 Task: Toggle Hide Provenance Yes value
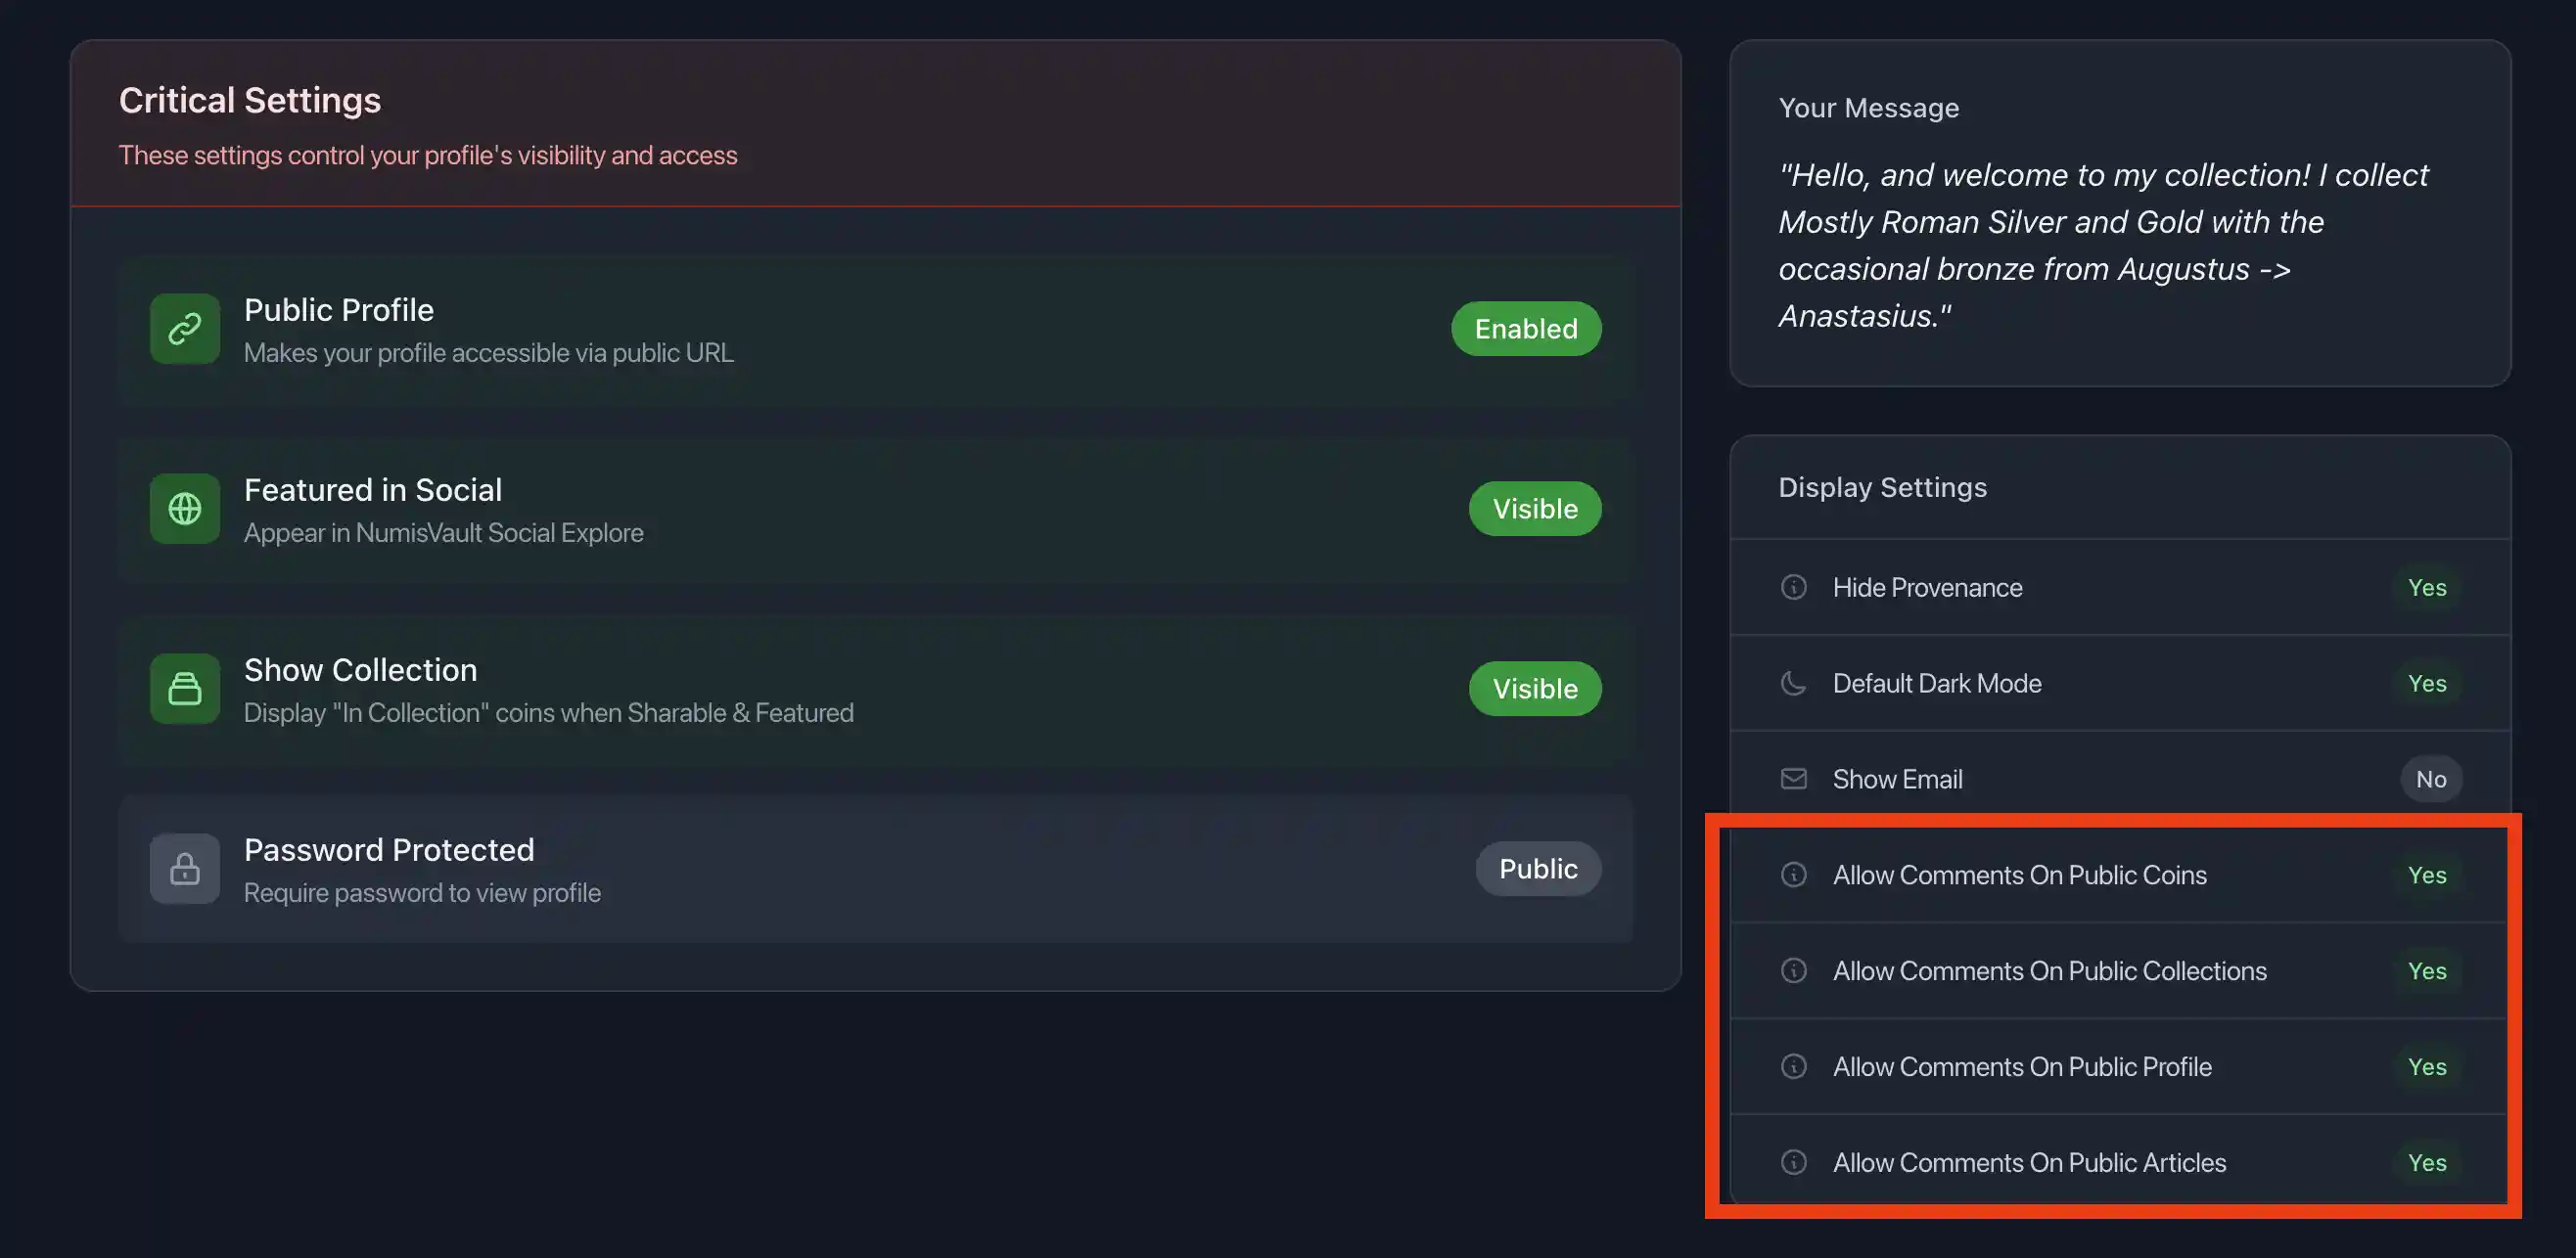pyautogui.click(x=2426, y=587)
